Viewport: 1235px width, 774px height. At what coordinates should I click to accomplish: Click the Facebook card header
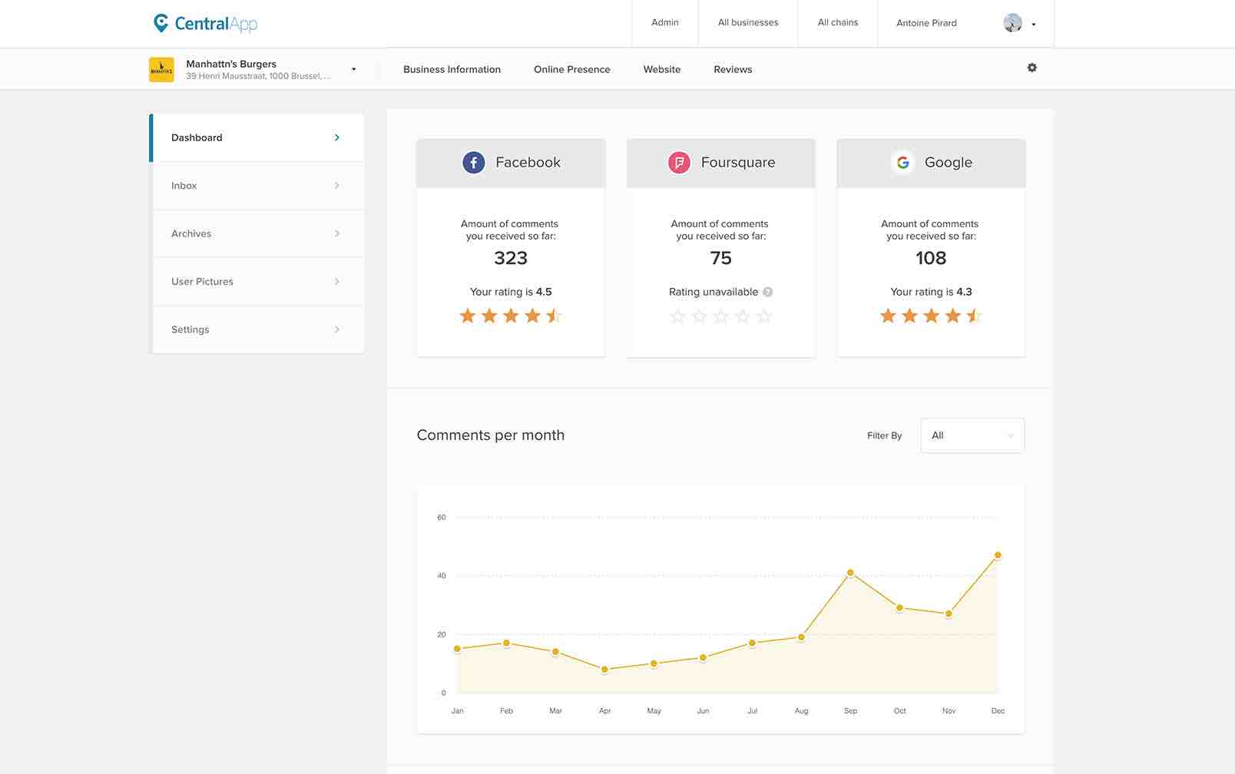point(511,163)
